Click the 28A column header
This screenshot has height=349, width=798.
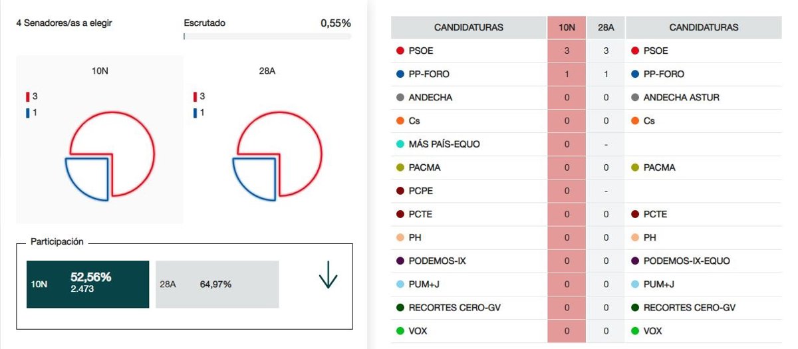pyautogui.click(x=606, y=27)
